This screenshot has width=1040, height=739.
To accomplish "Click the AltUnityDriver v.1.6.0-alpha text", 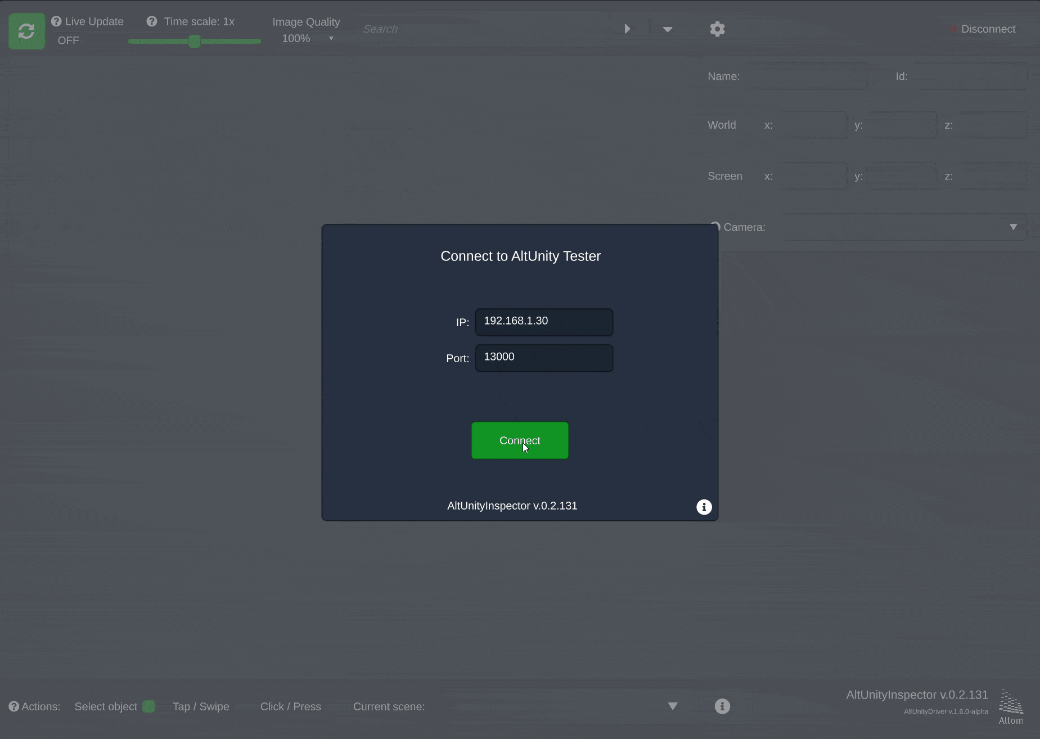I will click(946, 711).
